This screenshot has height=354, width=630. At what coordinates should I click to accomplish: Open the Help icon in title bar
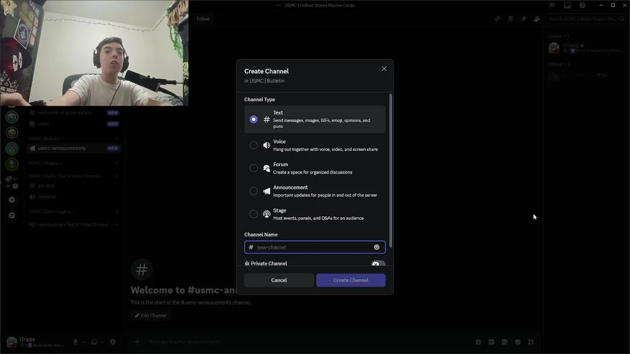pyautogui.click(x=582, y=5)
